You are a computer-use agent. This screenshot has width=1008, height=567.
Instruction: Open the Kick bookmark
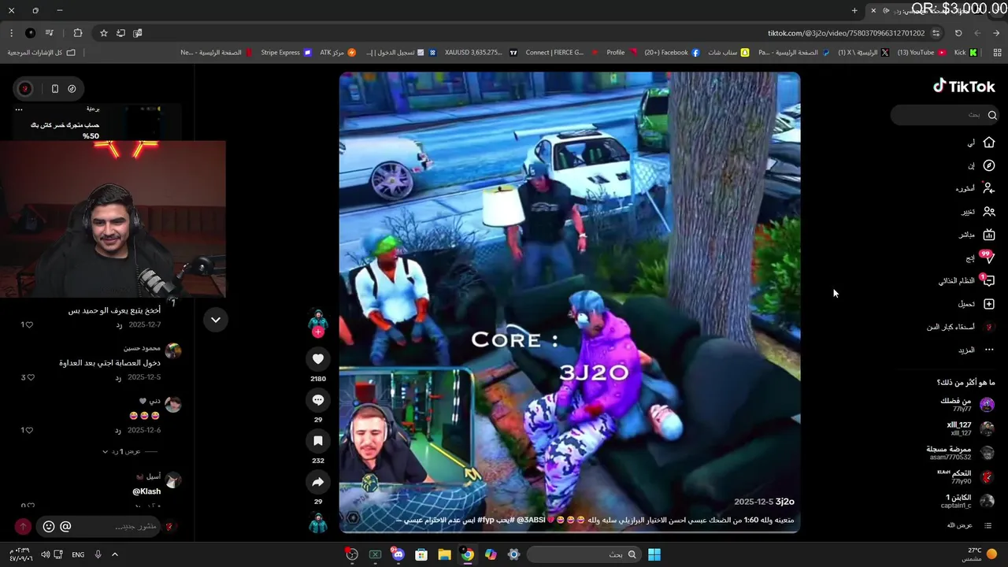point(965,53)
